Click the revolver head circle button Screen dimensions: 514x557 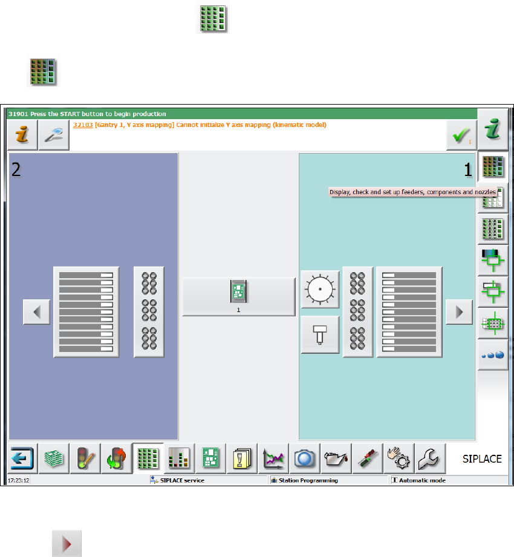click(x=320, y=289)
